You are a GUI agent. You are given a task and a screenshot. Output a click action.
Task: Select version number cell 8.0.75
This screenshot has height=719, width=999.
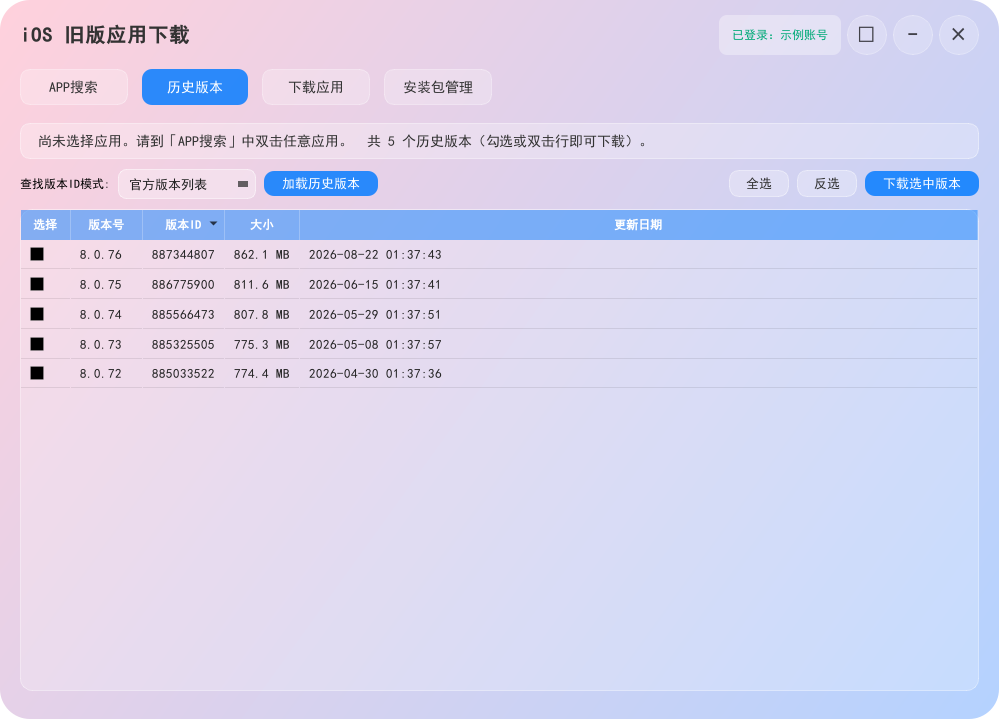click(x=101, y=285)
